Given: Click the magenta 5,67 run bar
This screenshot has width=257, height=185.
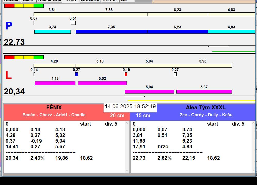Looking at the screenshot, I should point(204,91).
